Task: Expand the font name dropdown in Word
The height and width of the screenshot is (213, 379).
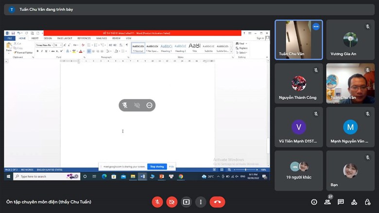Action: (52, 45)
